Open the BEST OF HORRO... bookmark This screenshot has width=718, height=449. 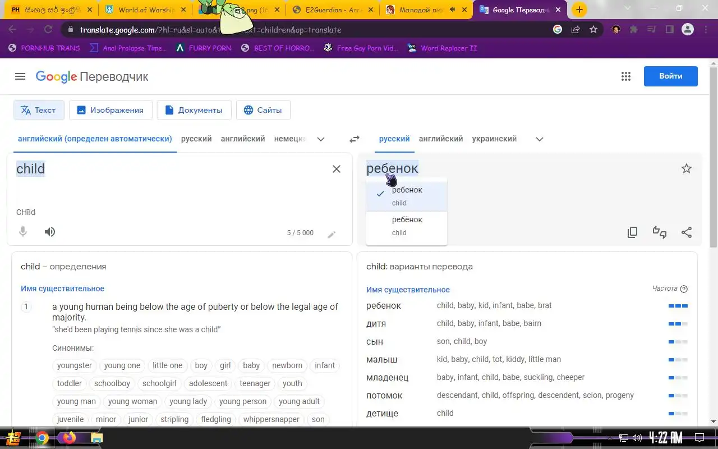[278, 48]
